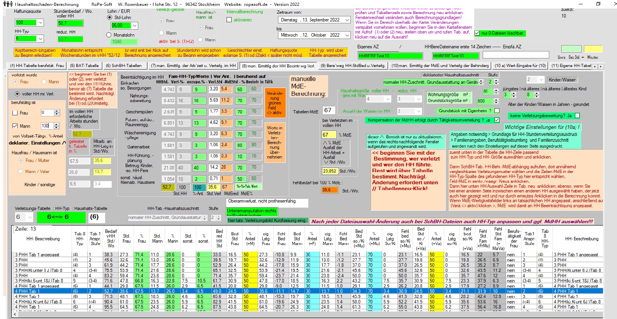
Task: Uncheck 'nur 0-Dateien löschbar' checkbox
Action: click(x=477, y=33)
